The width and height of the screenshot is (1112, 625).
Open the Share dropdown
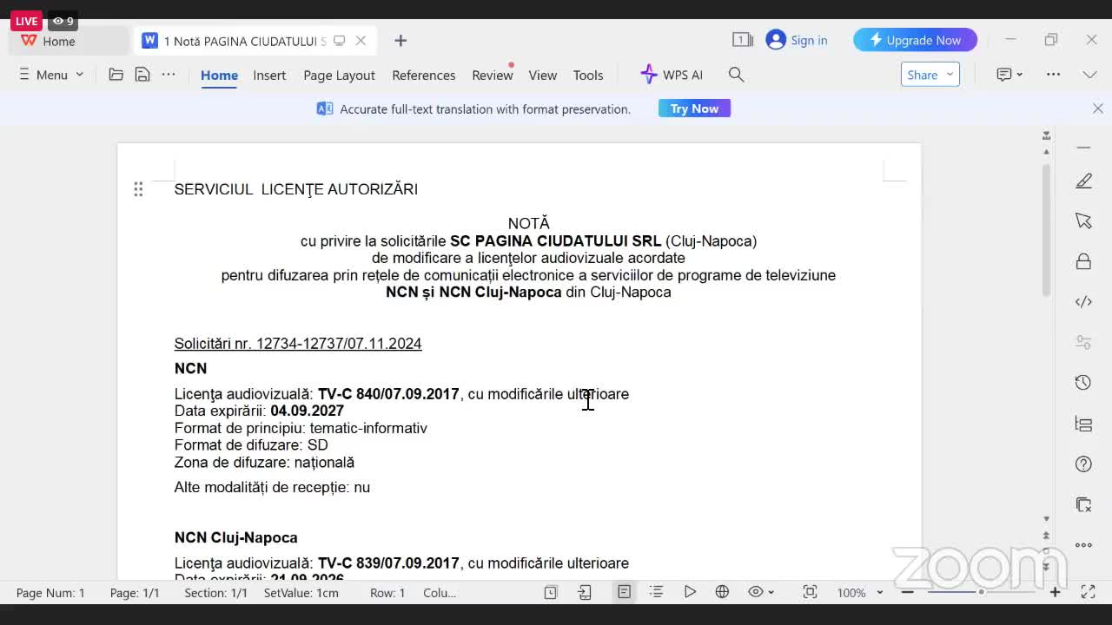tap(930, 75)
